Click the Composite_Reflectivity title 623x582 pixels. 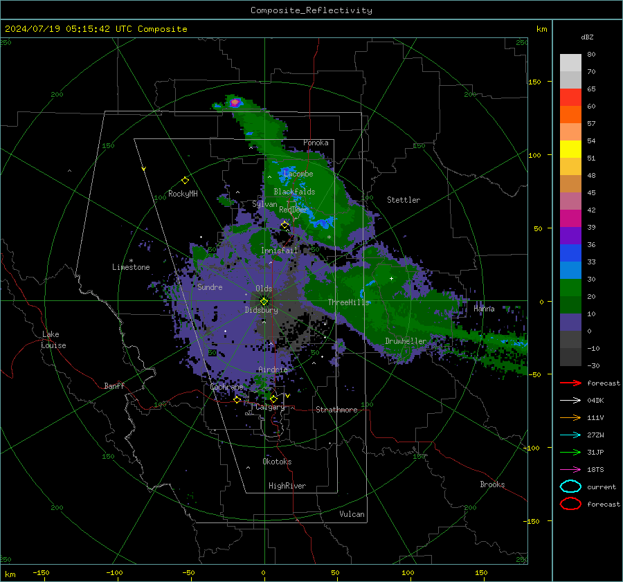[311, 10]
